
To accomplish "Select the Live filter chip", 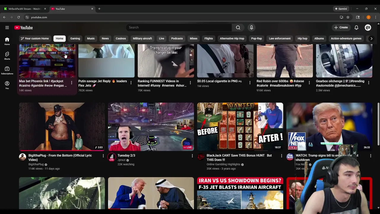I will tap(161, 38).
